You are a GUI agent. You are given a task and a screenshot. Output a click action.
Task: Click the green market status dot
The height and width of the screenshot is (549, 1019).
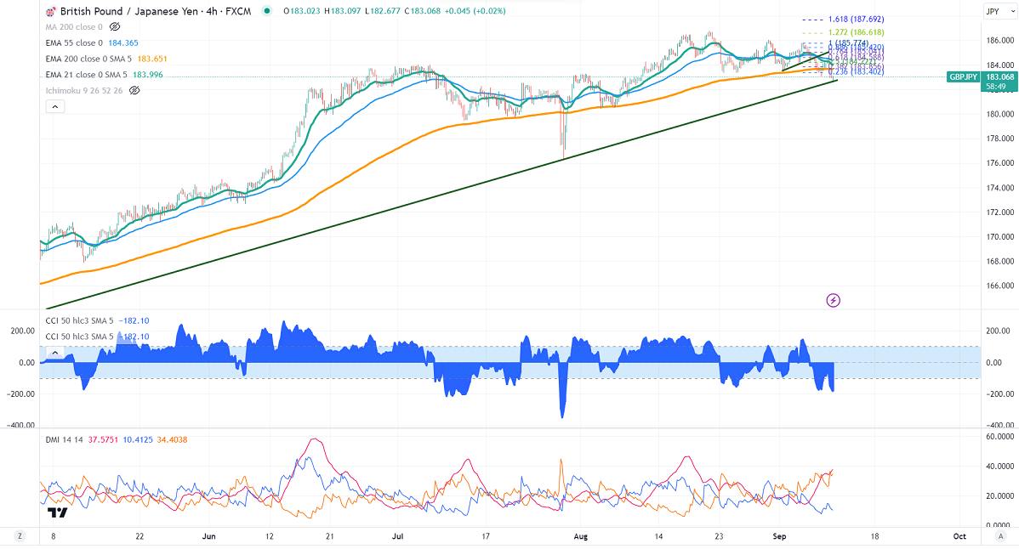266,11
